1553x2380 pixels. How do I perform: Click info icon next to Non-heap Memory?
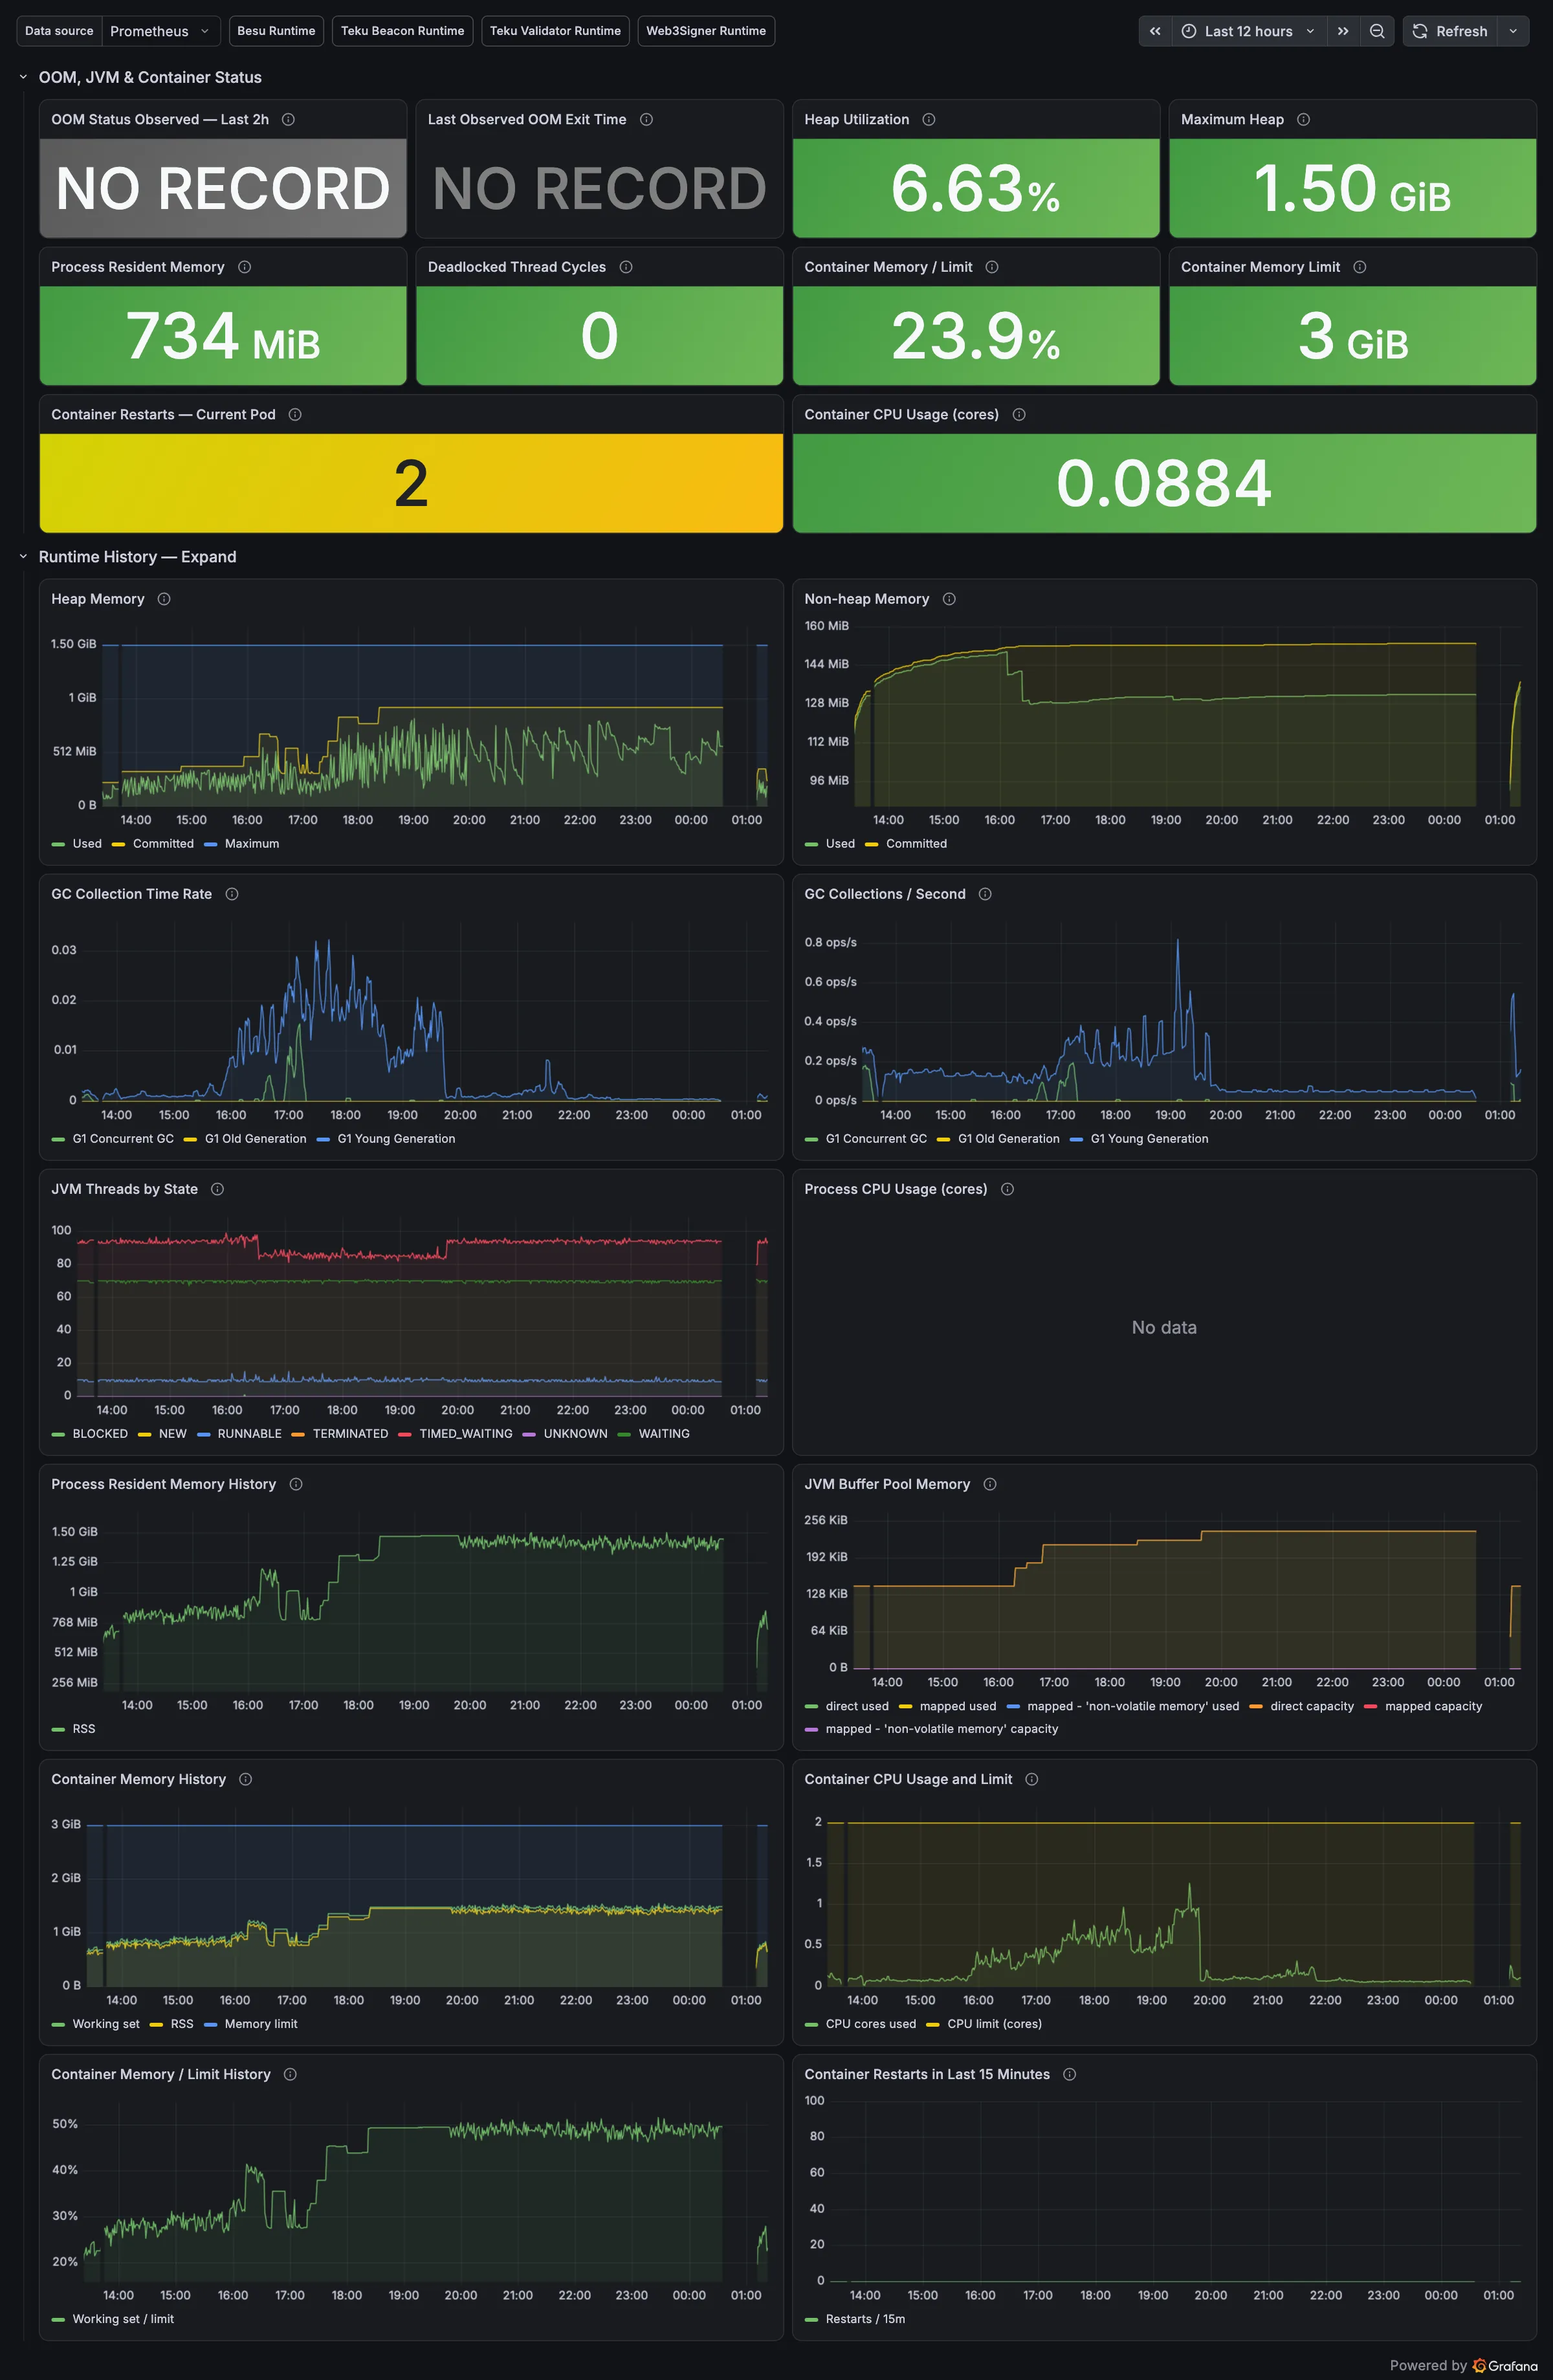(949, 599)
